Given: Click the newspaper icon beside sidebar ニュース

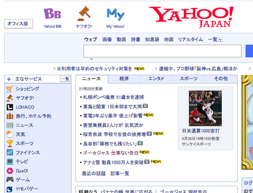Looking at the screenshot, I should [x=10, y=125].
